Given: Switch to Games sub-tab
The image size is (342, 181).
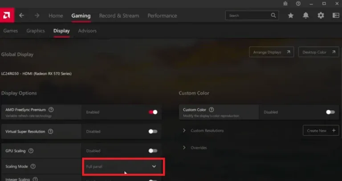Looking at the screenshot, I should (x=11, y=31).
